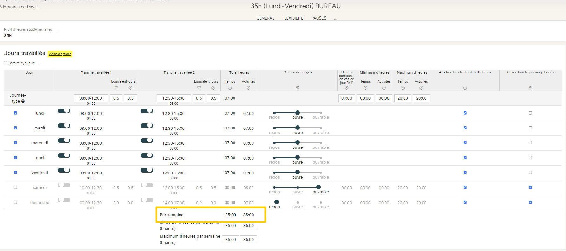Click the Journée-type help question mark icon

coord(23,101)
